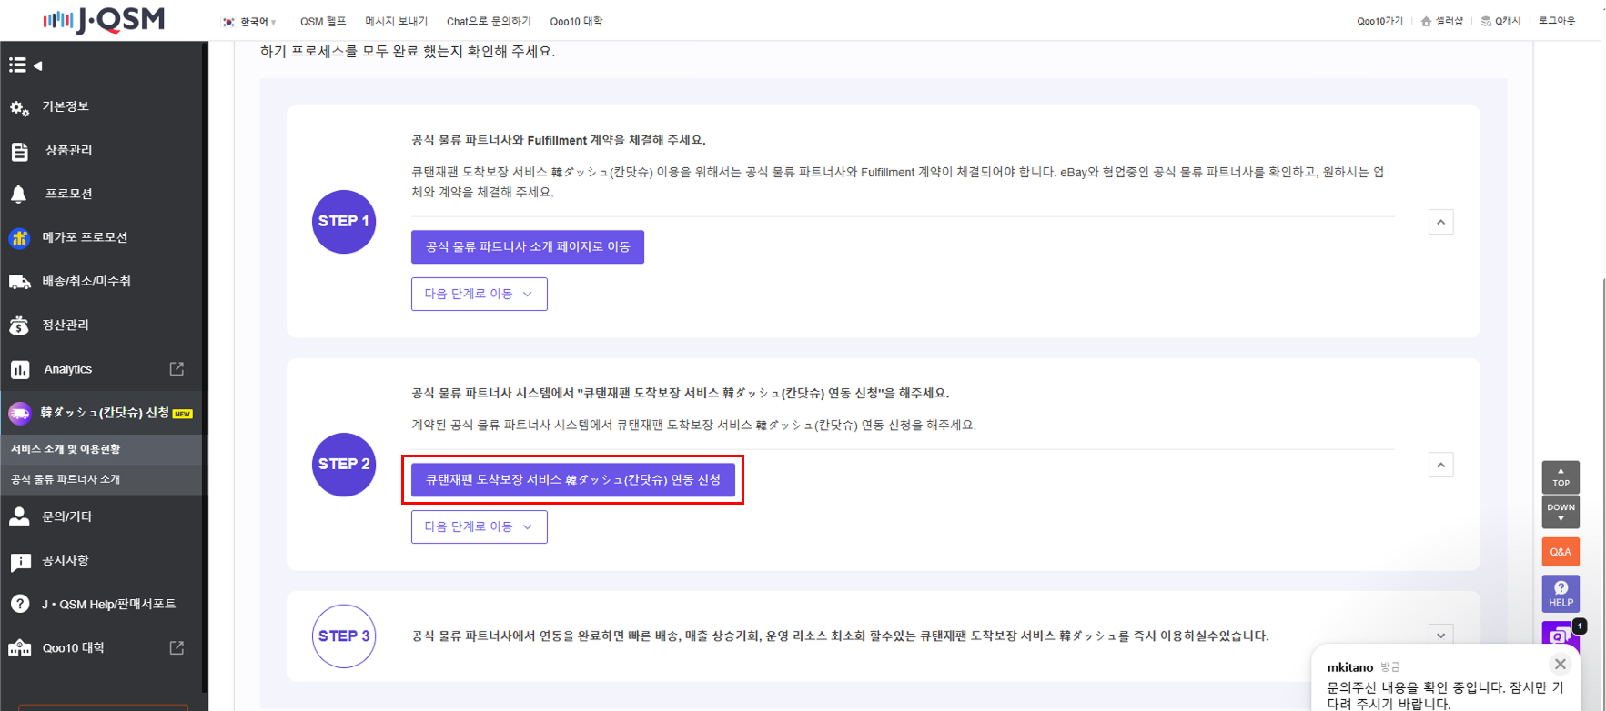Open 정산관리 money bag icon
The width and height of the screenshot is (1606, 711).
pos(19,325)
